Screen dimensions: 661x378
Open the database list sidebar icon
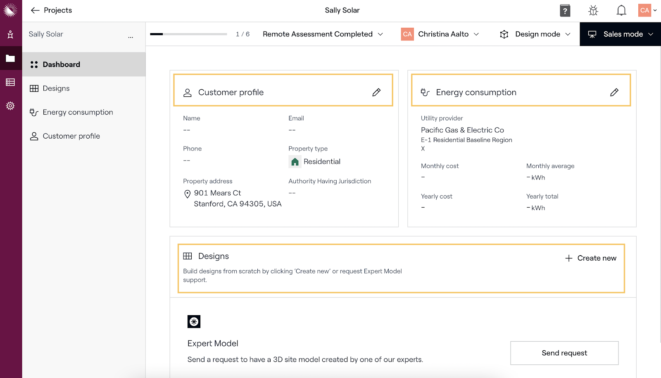point(10,82)
